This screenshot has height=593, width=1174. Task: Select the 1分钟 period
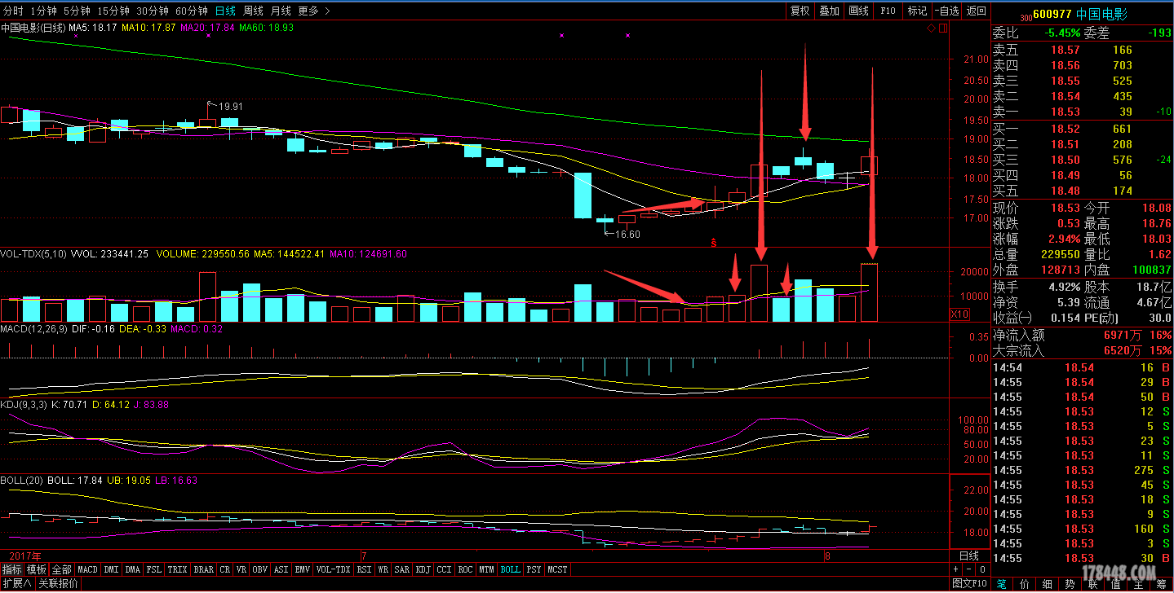(x=43, y=11)
